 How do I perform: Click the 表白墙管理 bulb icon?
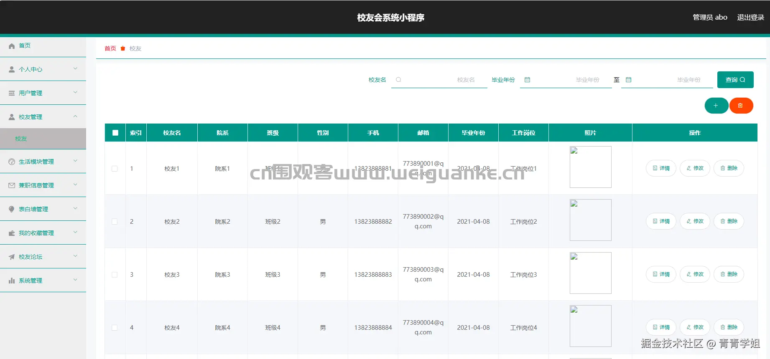(12, 210)
